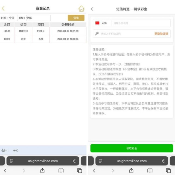
Task: Tap the 获取验证码 link
Action: pos(161,34)
